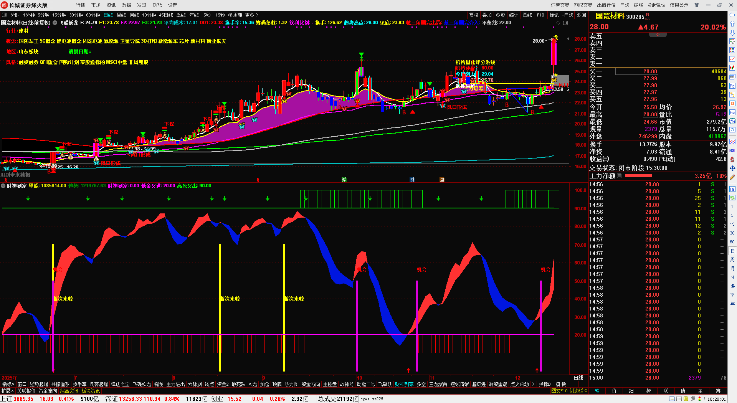The height and width of the screenshot is (403, 737).
Task: Switch to the 主力进出 indicator tab
Action: click(x=175, y=384)
